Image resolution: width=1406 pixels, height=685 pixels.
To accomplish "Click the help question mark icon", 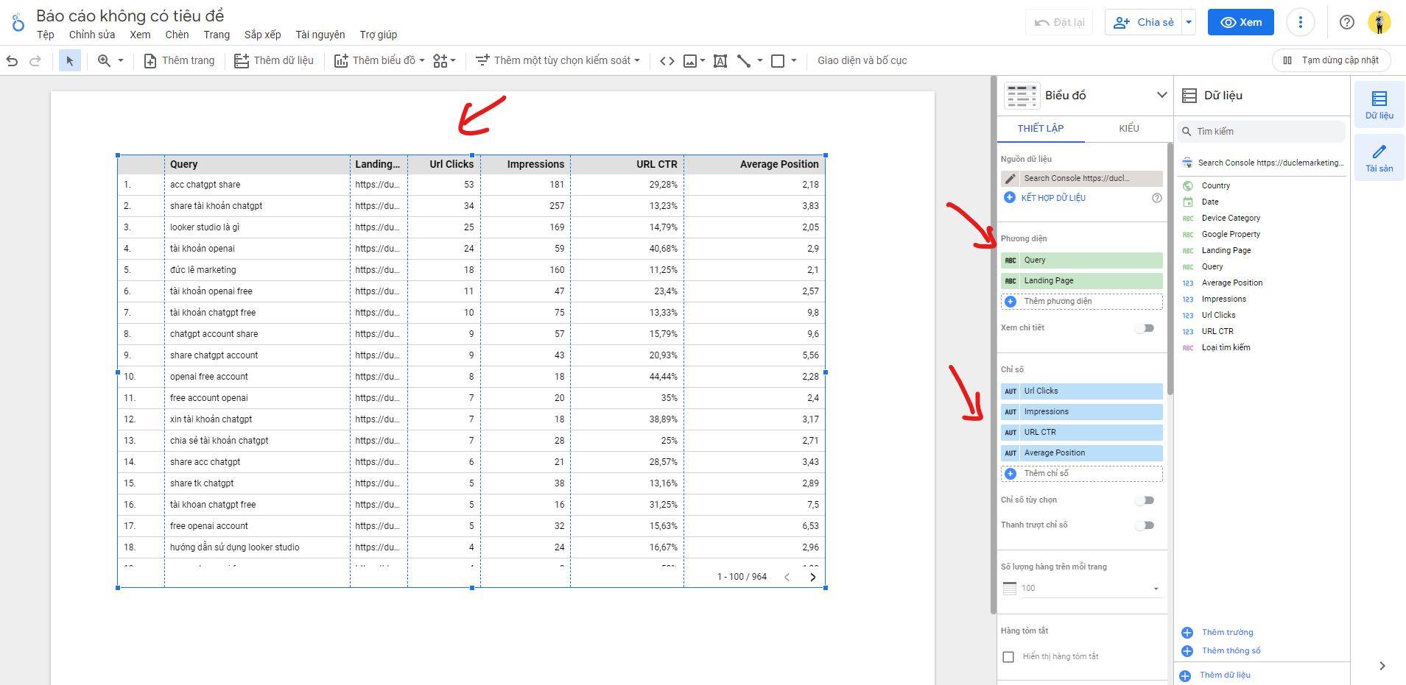I will pyautogui.click(x=1346, y=22).
